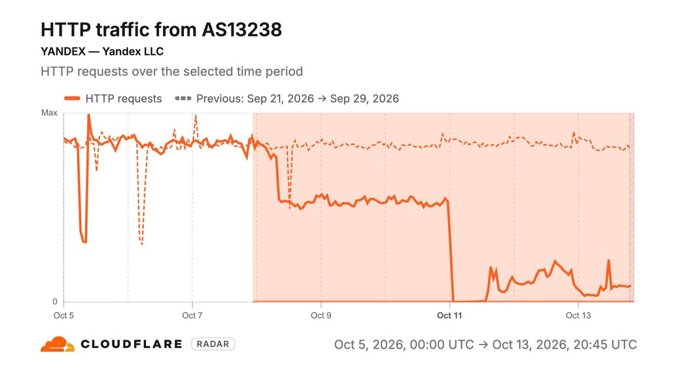Click the Max y-axis label

(49, 113)
